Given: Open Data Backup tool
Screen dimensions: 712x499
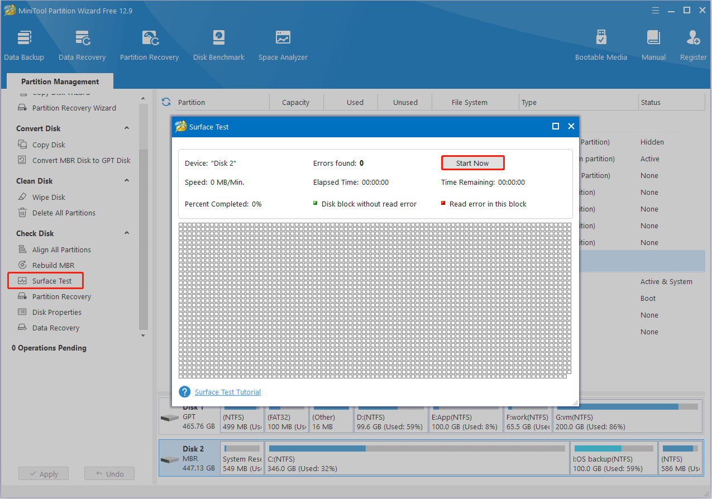Looking at the screenshot, I should click(x=24, y=45).
